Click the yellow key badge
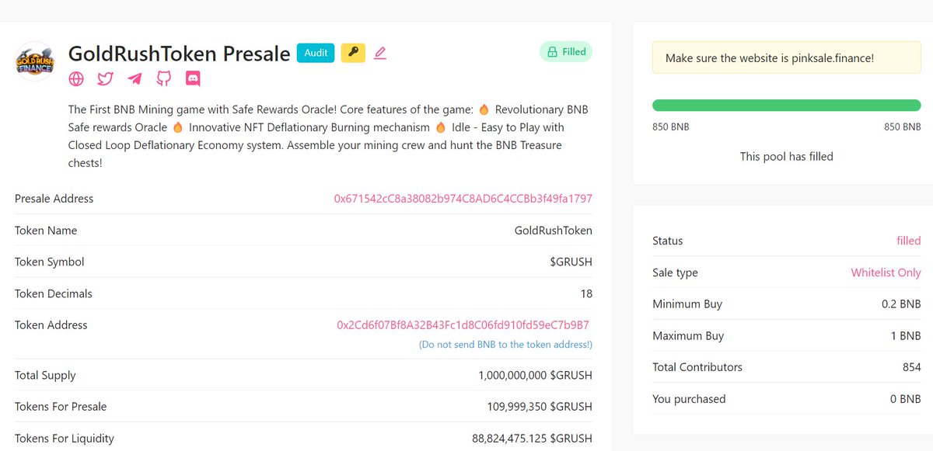This screenshot has width=933, height=451. pyautogui.click(x=353, y=53)
